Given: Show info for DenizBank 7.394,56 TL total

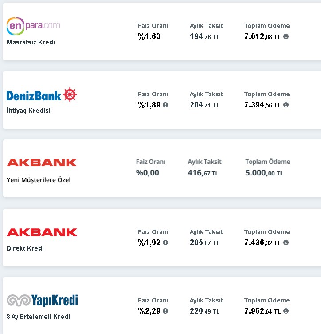Looking at the screenshot, I should pyautogui.click(x=286, y=105).
